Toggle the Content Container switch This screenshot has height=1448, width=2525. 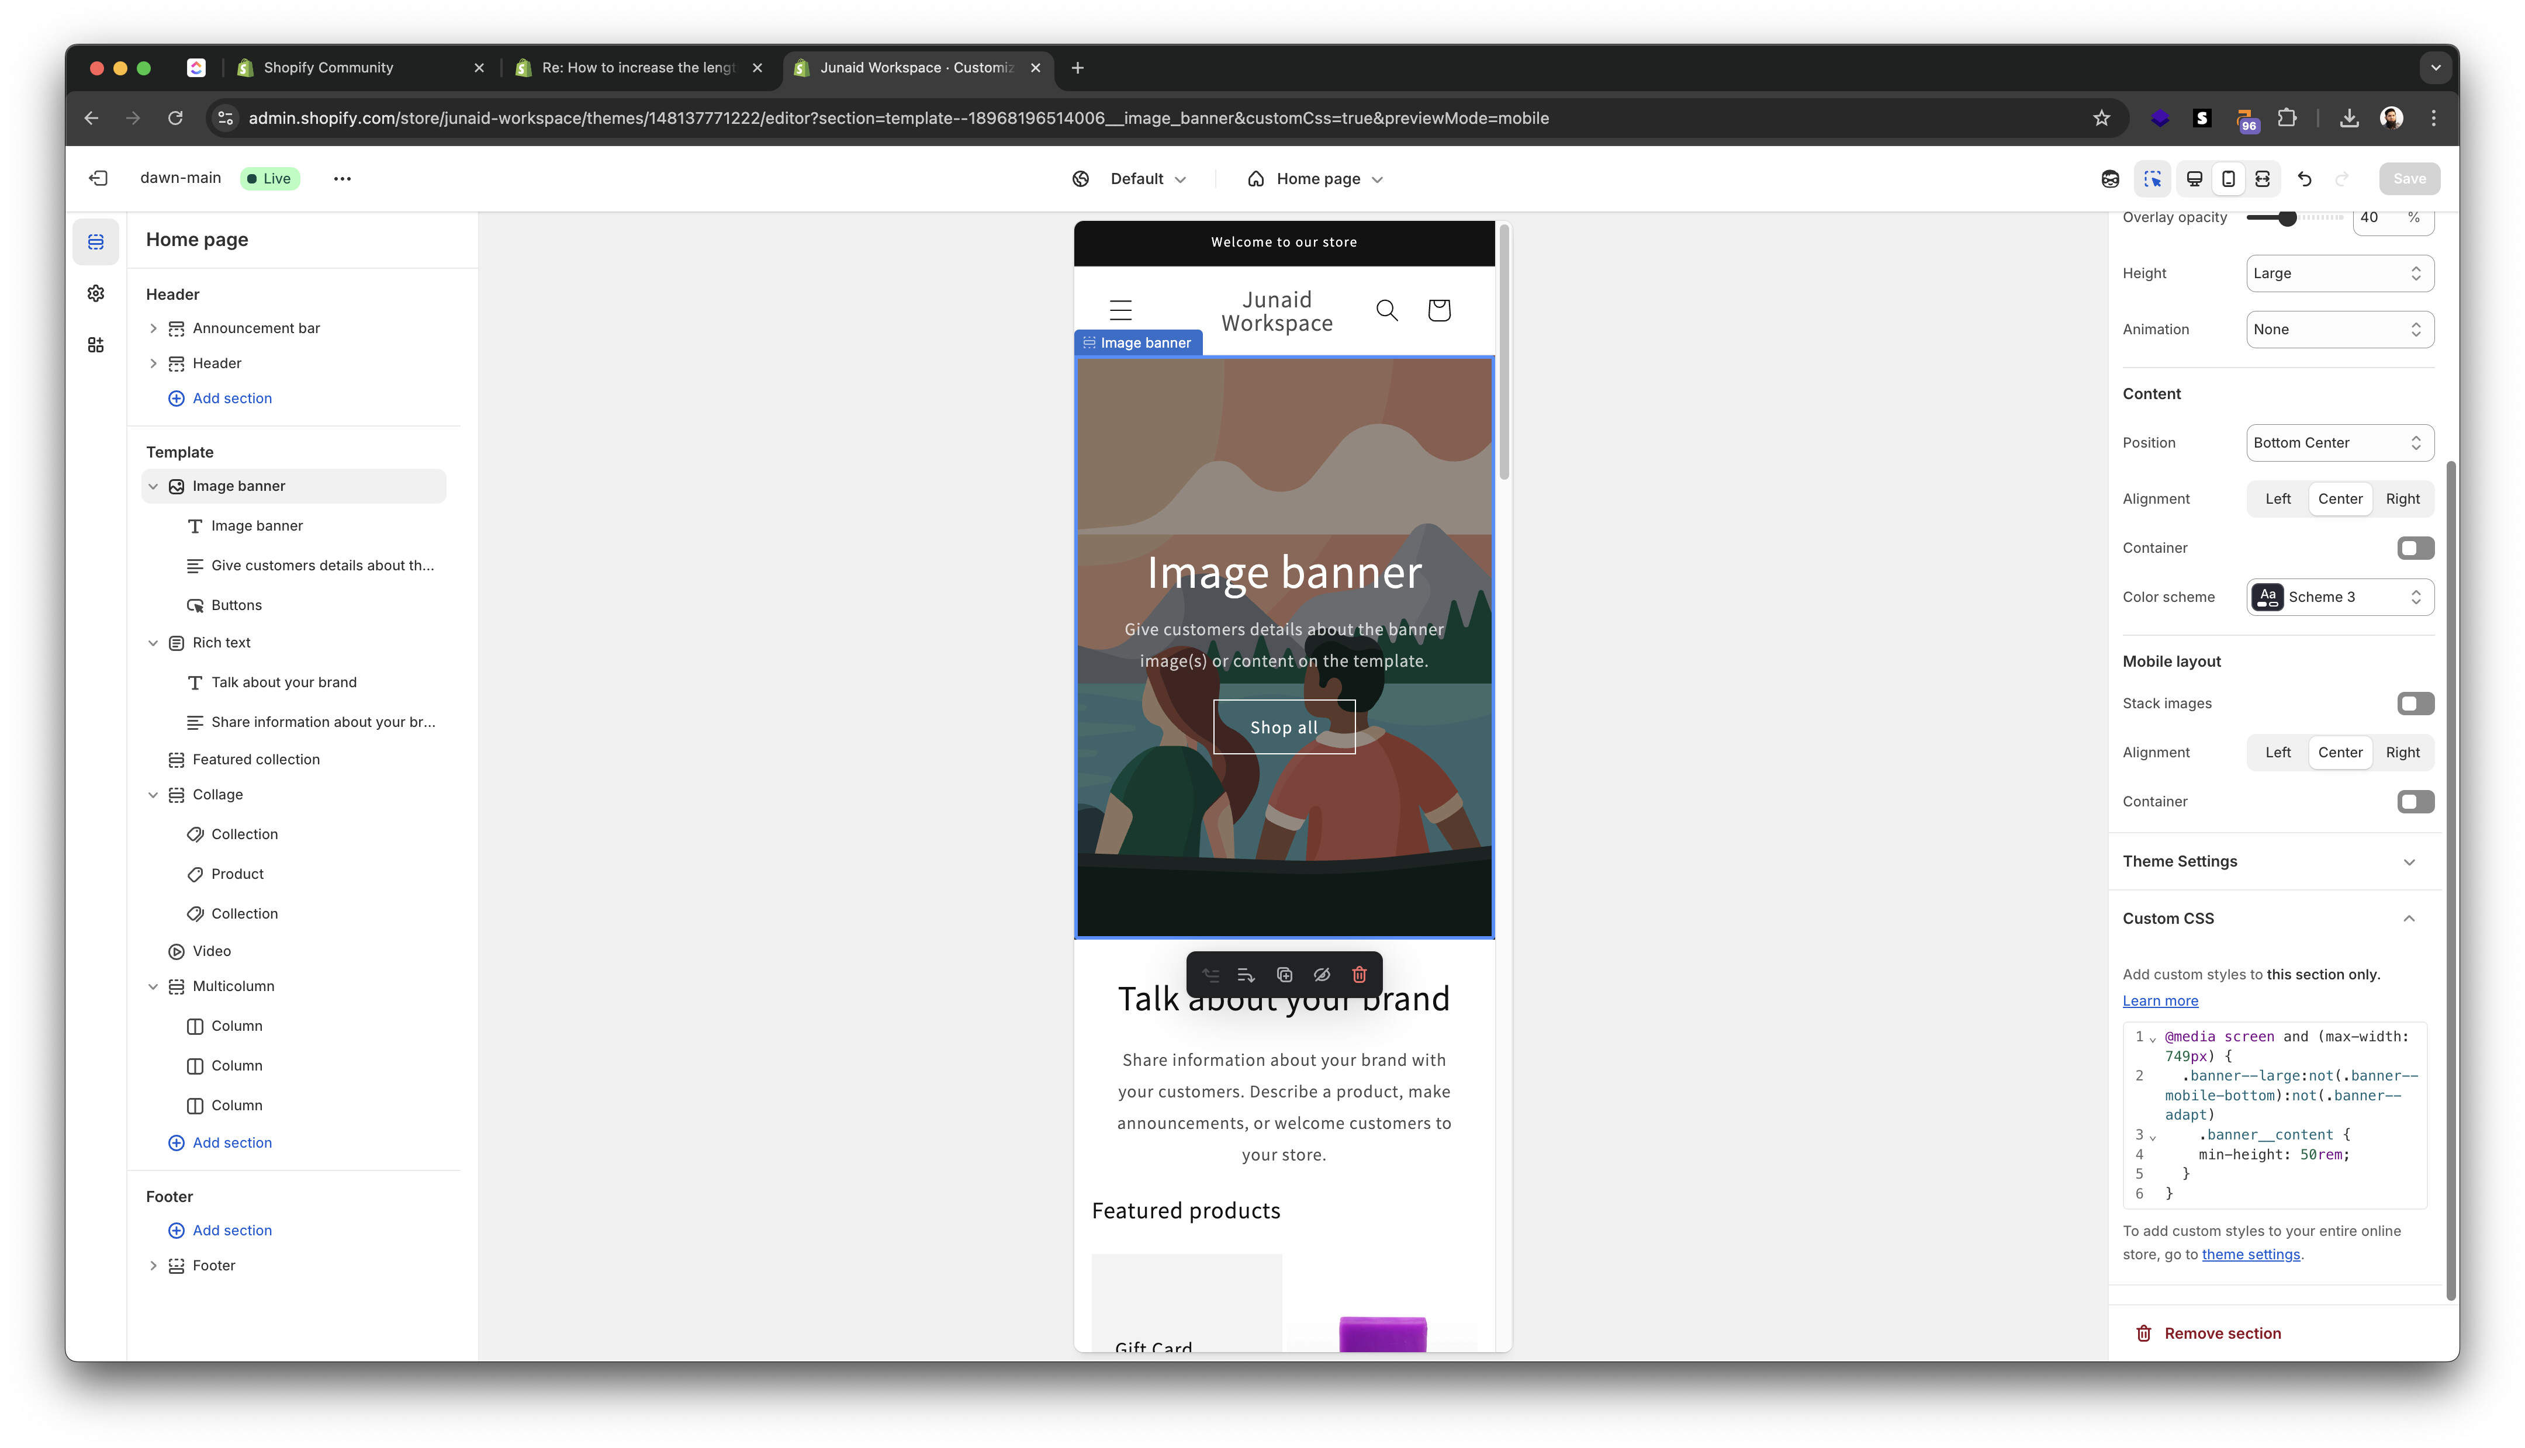[x=2415, y=548]
